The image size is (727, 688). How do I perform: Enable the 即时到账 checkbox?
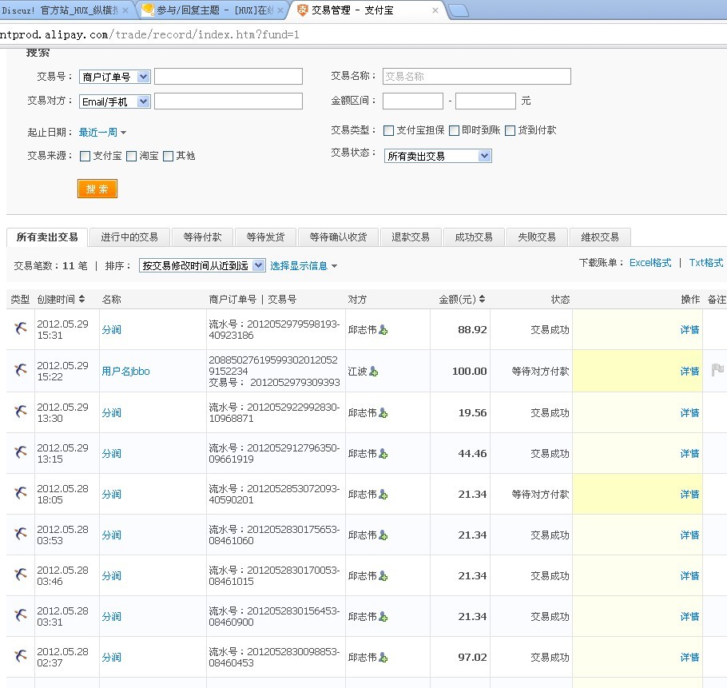454,130
